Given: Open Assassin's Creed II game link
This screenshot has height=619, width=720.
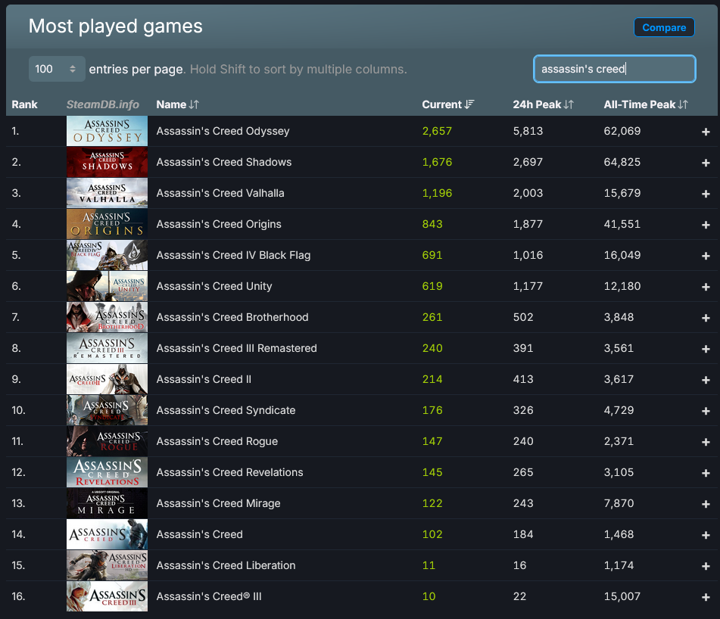Looking at the screenshot, I should [x=204, y=379].
